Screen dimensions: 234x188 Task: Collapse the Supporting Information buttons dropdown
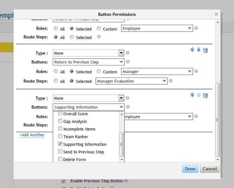click(x=89, y=107)
